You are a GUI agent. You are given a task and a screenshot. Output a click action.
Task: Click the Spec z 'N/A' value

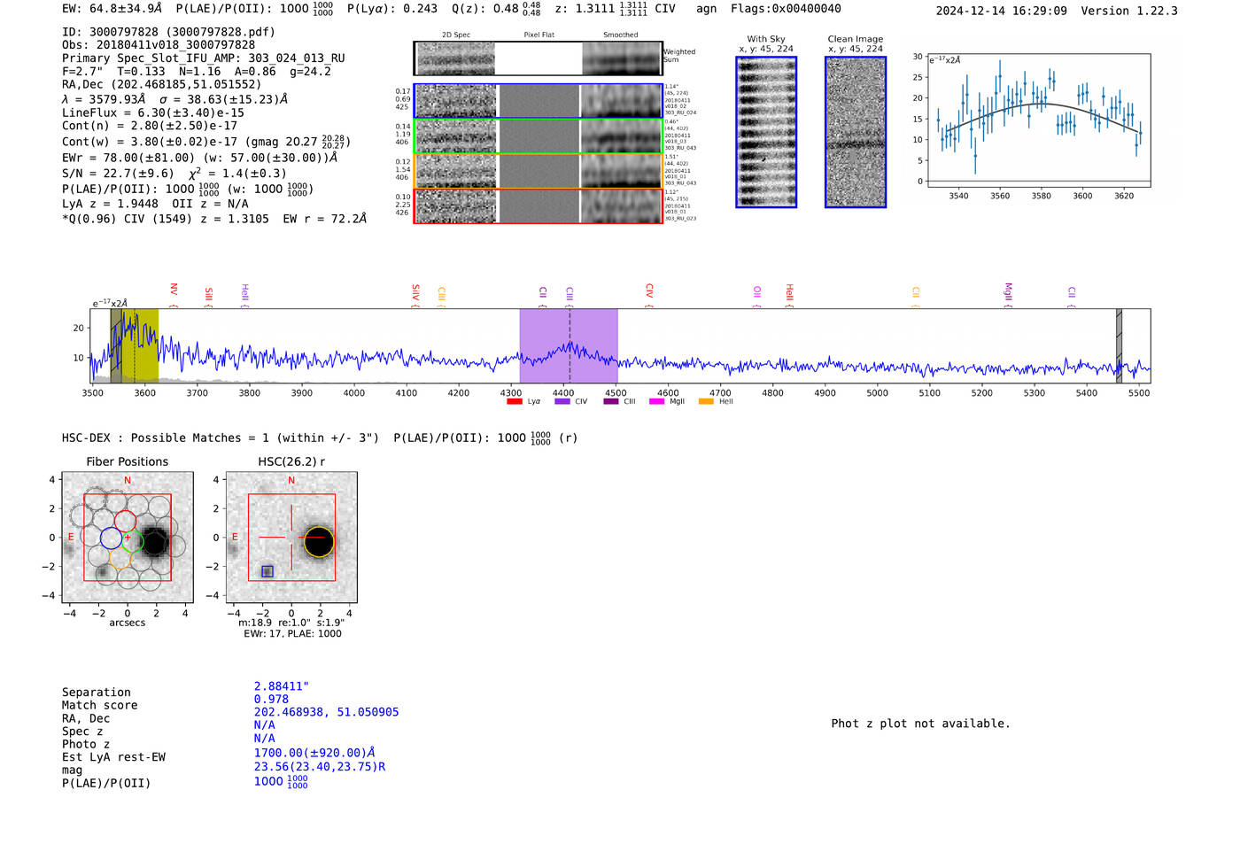264,724
